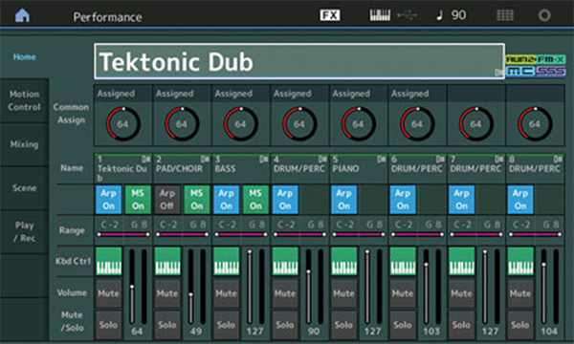
Task: Select part 5 PIANO name cell
Action: tap(359, 168)
